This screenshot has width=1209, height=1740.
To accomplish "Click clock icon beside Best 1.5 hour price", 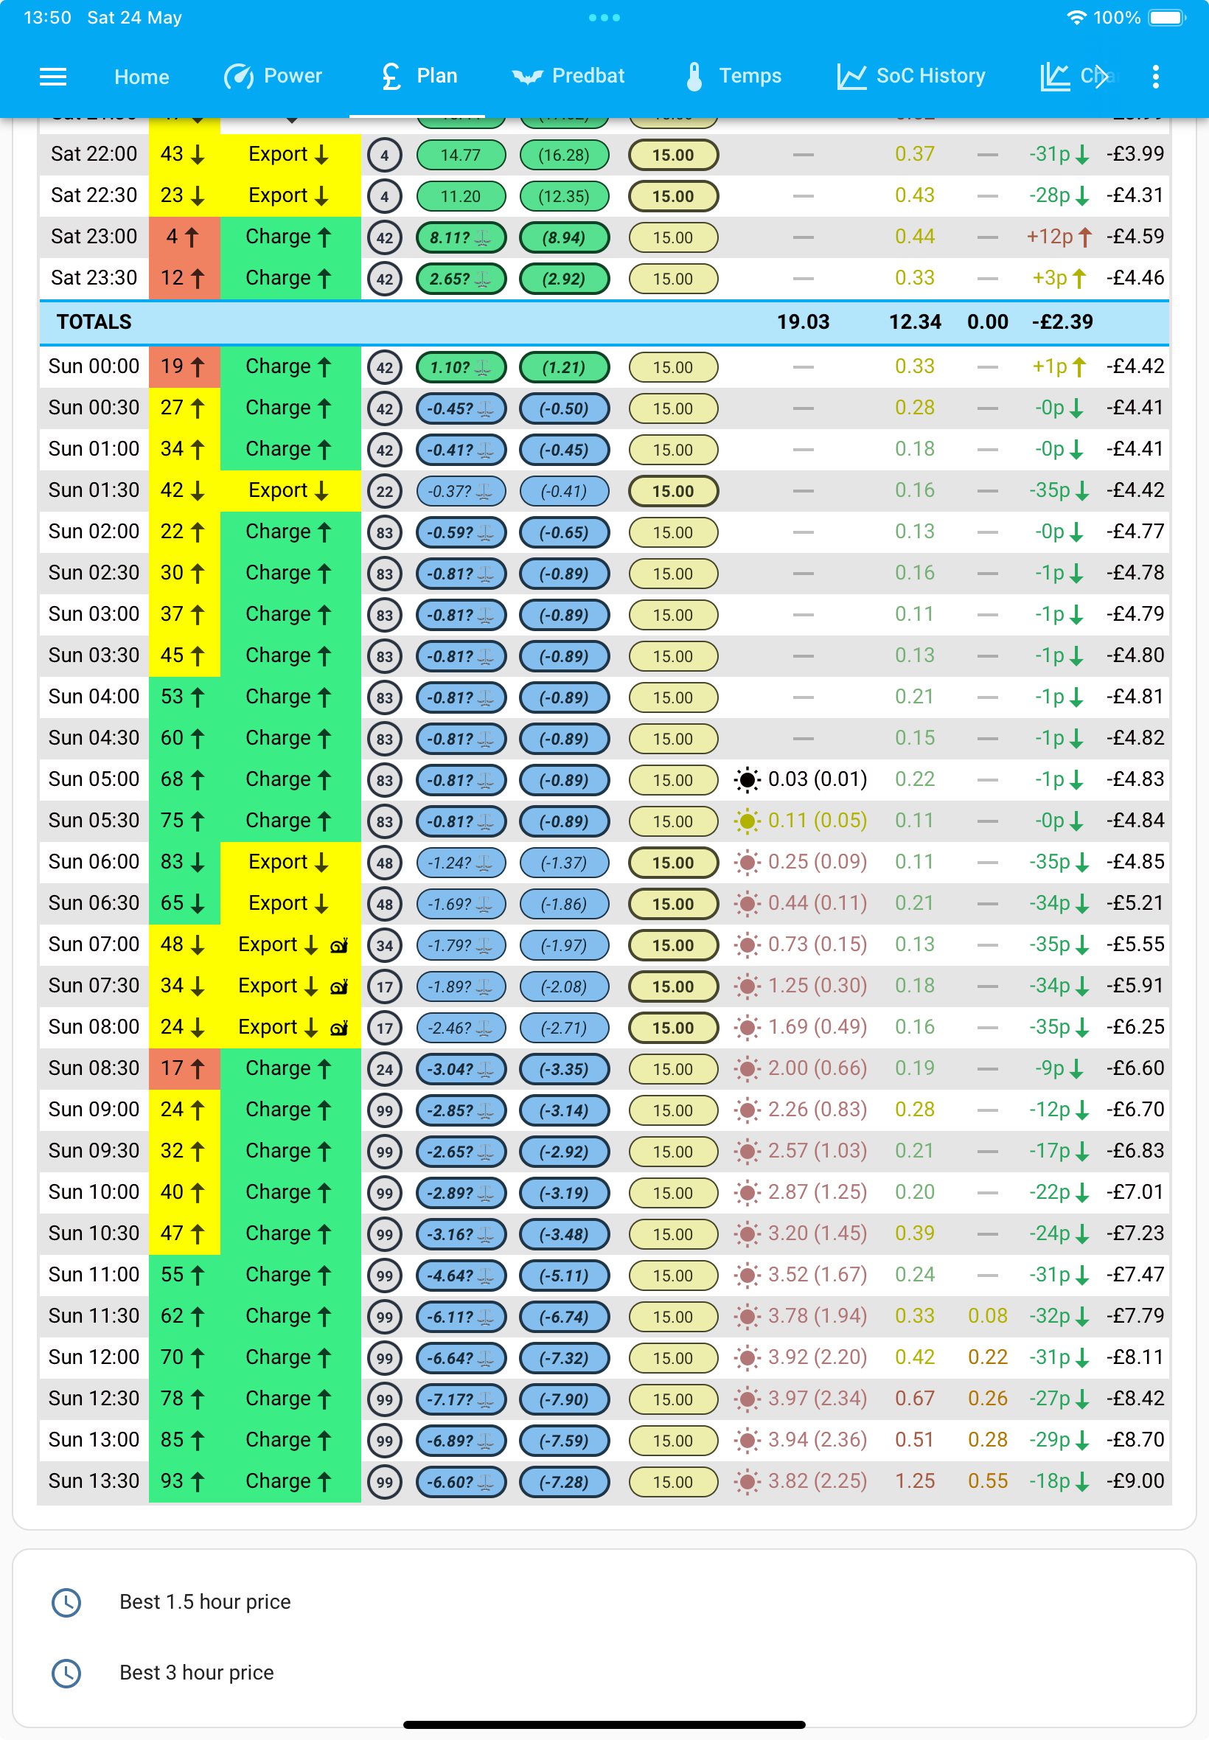I will (x=66, y=1601).
